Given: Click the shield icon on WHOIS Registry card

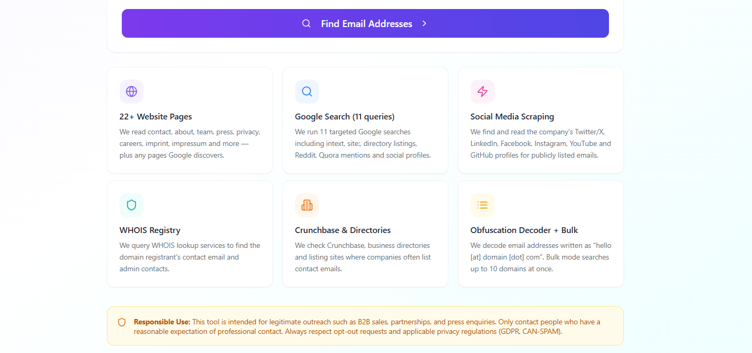Looking at the screenshot, I should pos(131,205).
